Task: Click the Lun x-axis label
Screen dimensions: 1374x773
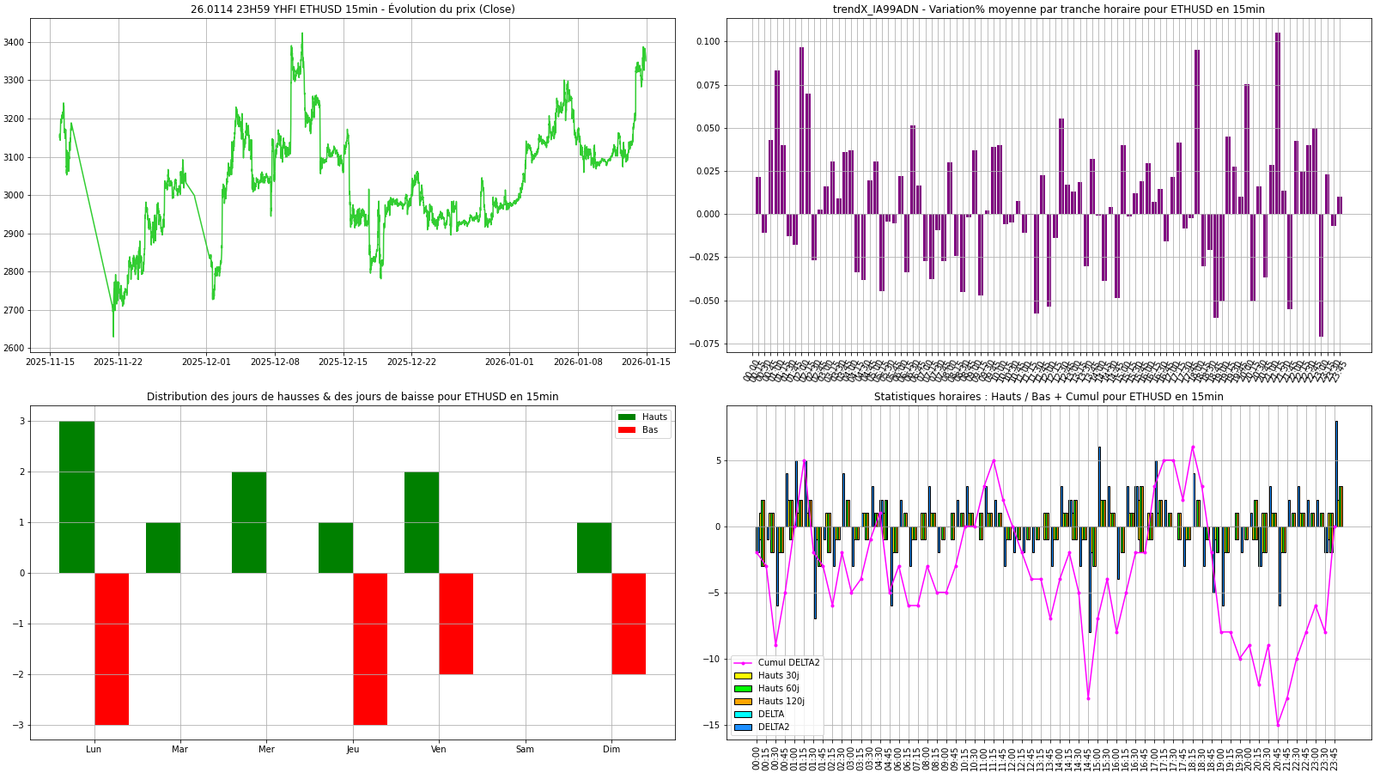Action: (x=94, y=750)
